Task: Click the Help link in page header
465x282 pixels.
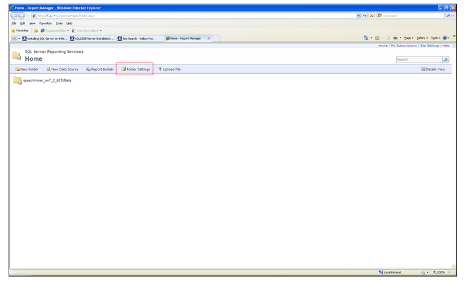Action: coord(446,45)
